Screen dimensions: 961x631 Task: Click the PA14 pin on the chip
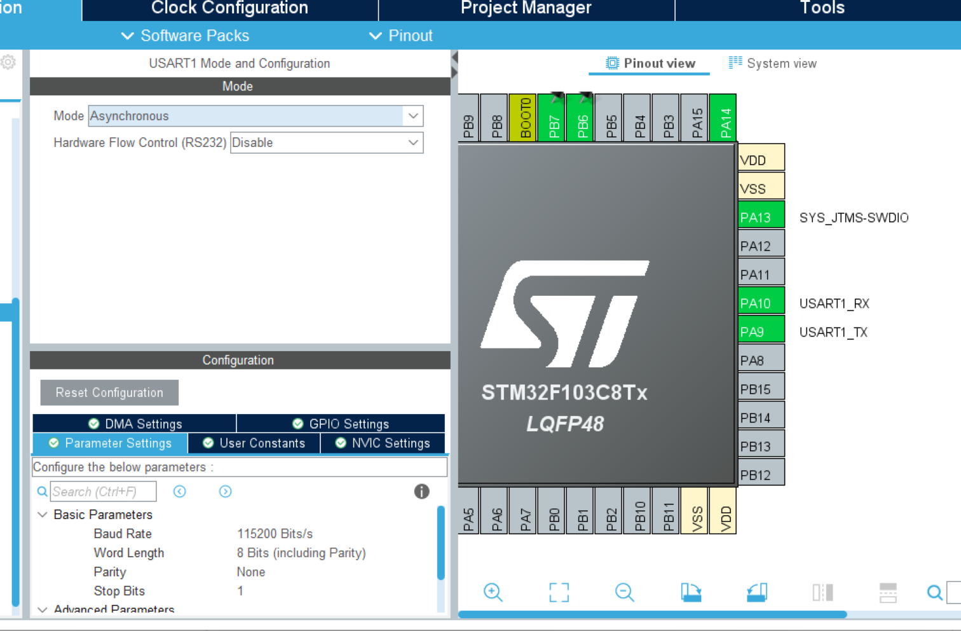[723, 117]
